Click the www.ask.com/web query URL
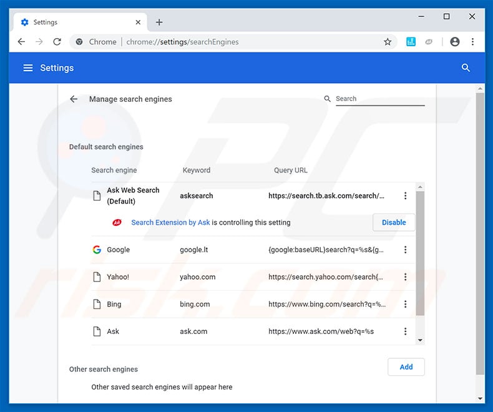This screenshot has height=412, width=493. click(x=321, y=331)
